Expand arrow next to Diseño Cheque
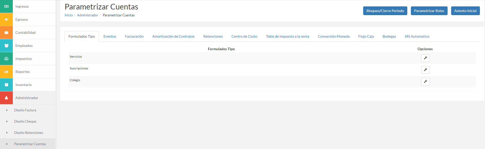Viewport: 485px width, 149px height. tap(7, 122)
